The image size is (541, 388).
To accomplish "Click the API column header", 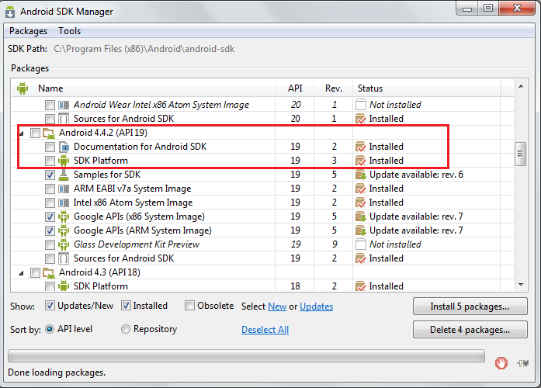I will coord(295,88).
